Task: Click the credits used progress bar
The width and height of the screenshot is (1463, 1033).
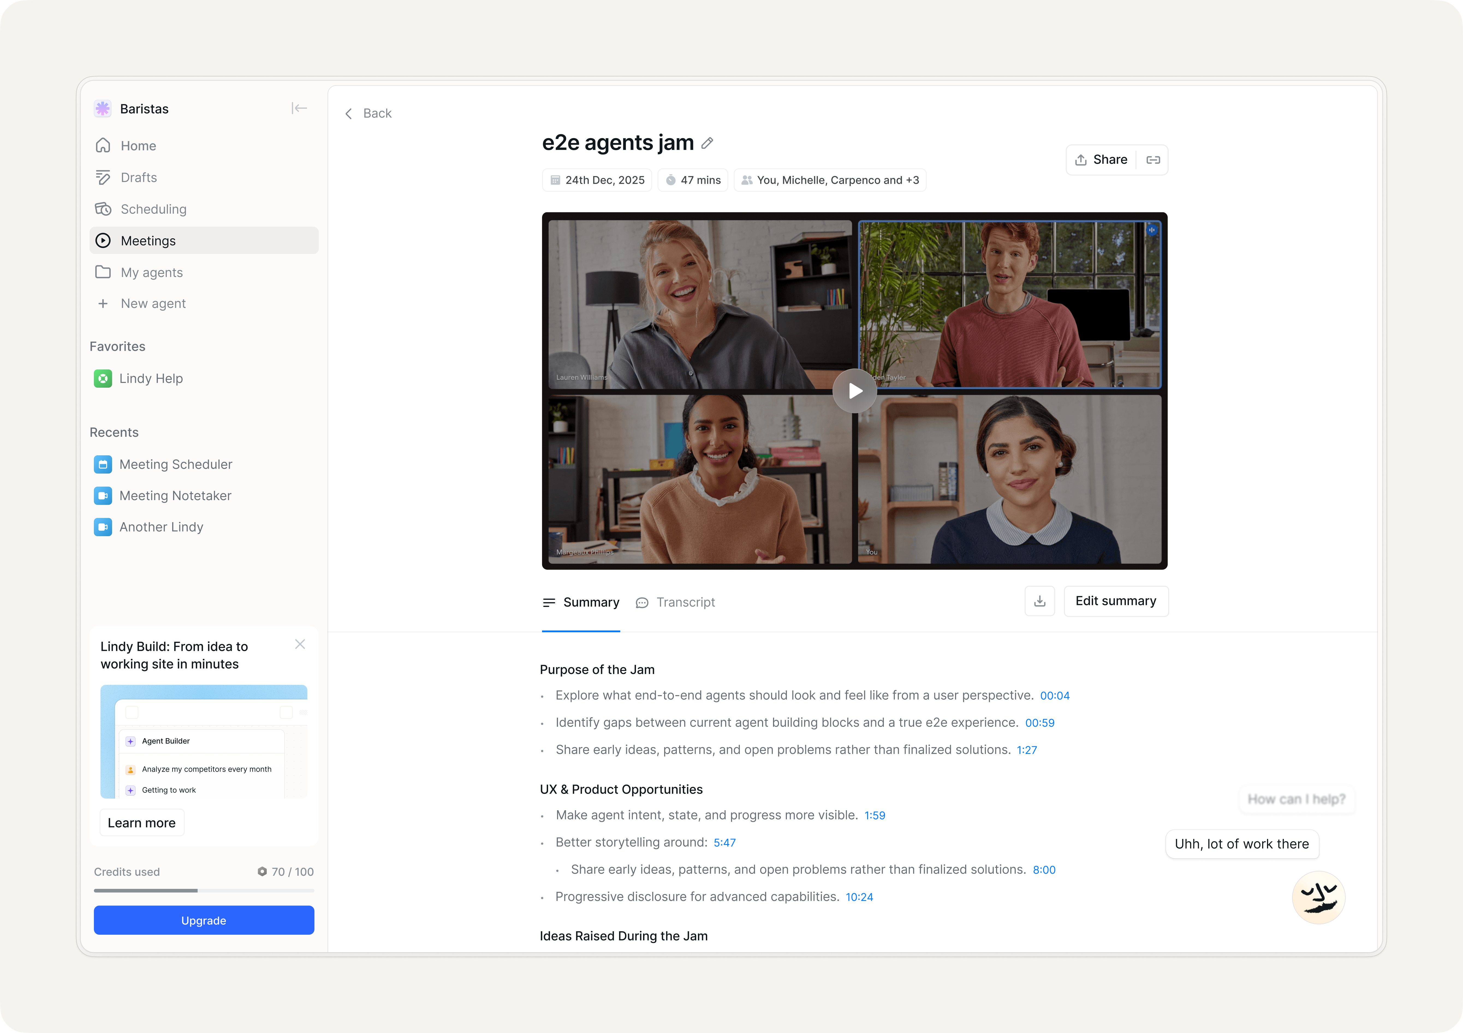Action: coord(204,890)
